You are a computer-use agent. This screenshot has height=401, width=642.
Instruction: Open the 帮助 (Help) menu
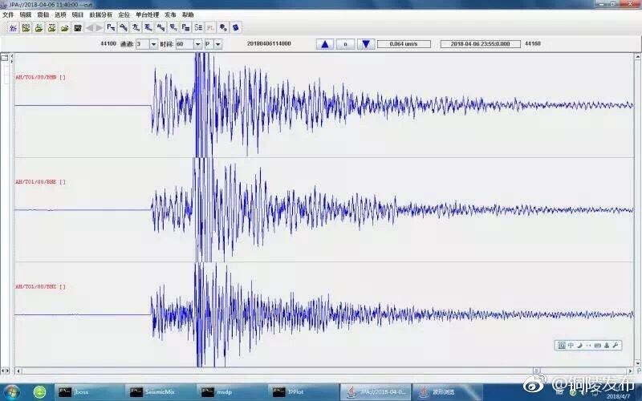(x=188, y=14)
